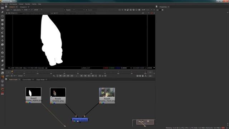Open the Other nodes toolbar icon
The width and height of the screenshot is (229, 129).
tap(3, 69)
